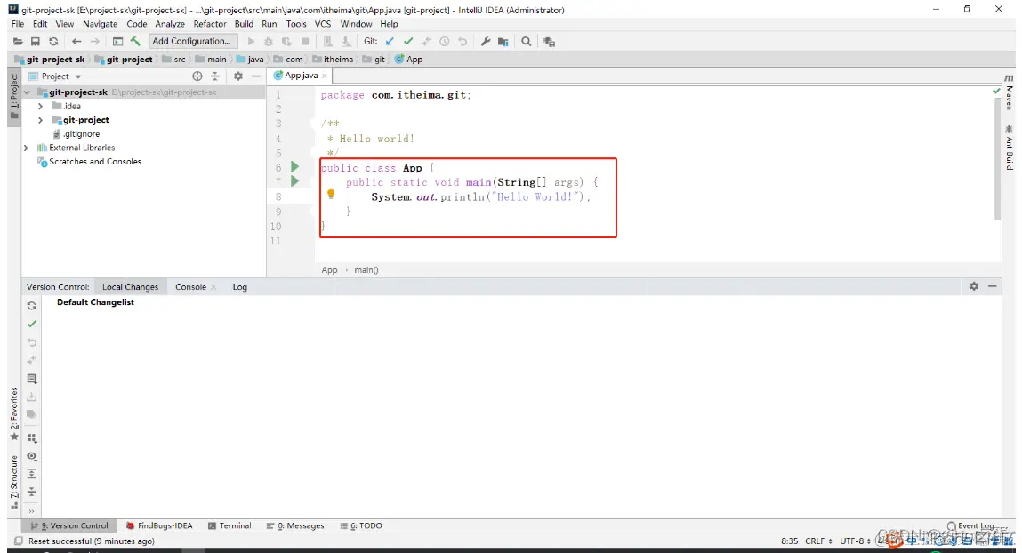Image resolution: width=1022 pixels, height=553 pixels.
Task: Open the FindBugs-IDEA tool window
Action: click(x=159, y=525)
